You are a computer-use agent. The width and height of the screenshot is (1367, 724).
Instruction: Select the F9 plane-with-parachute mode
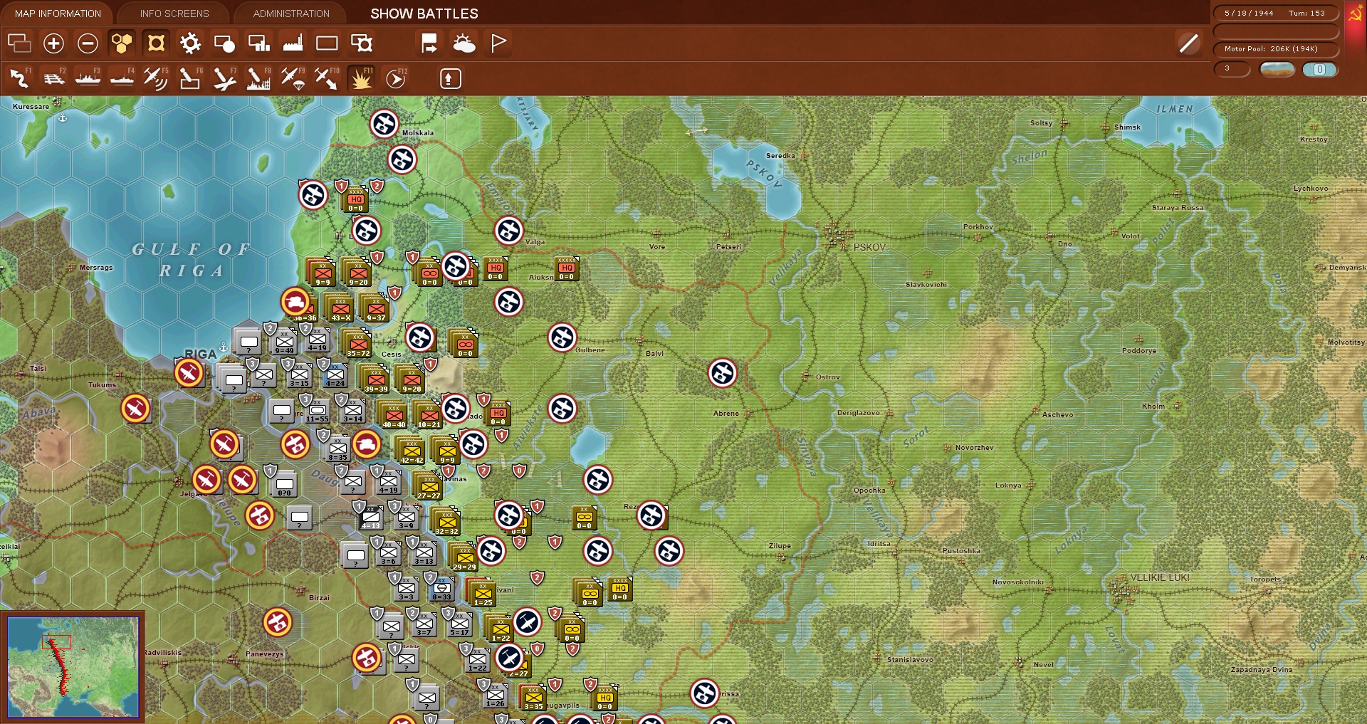pyautogui.click(x=293, y=78)
